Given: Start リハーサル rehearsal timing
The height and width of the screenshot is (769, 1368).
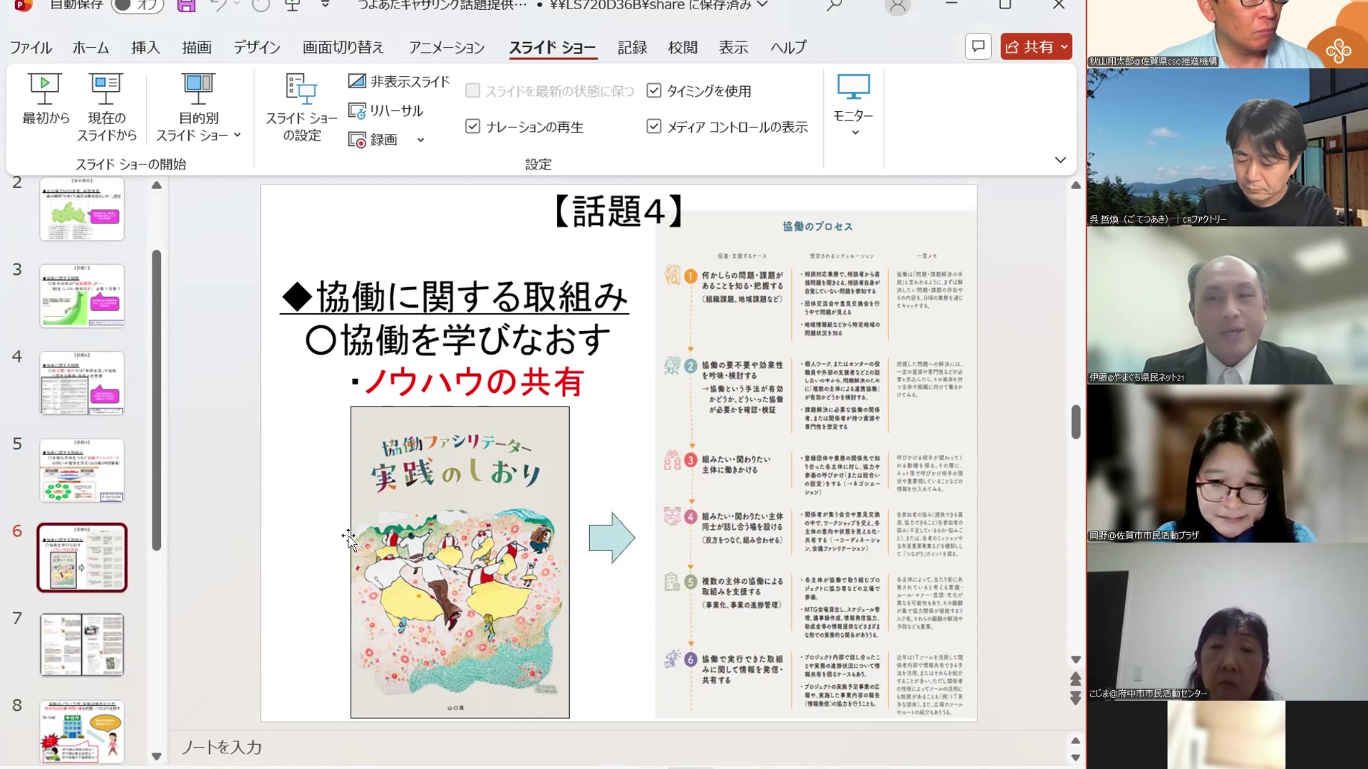Looking at the screenshot, I should click(x=385, y=111).
